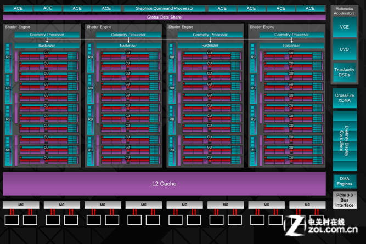Select the rightmost ACE block

[x=310, y=9]
